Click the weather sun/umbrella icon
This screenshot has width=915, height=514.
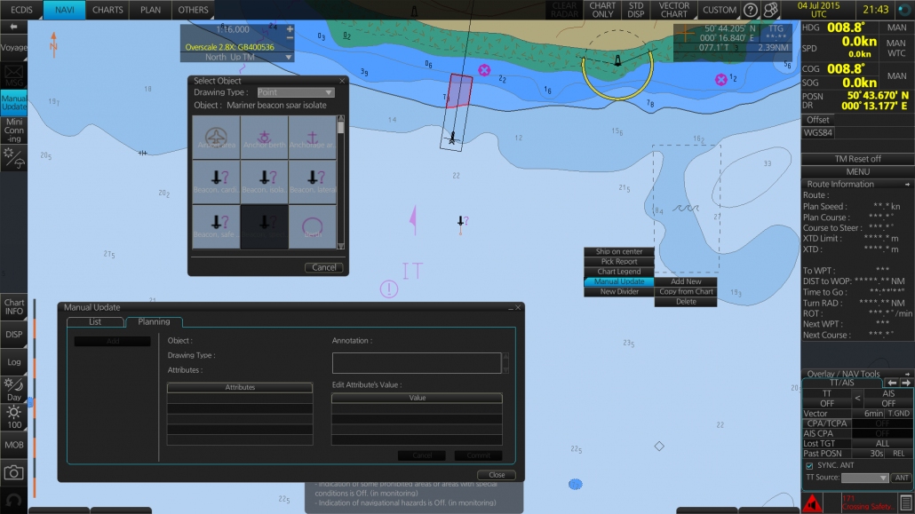(13, 158)
